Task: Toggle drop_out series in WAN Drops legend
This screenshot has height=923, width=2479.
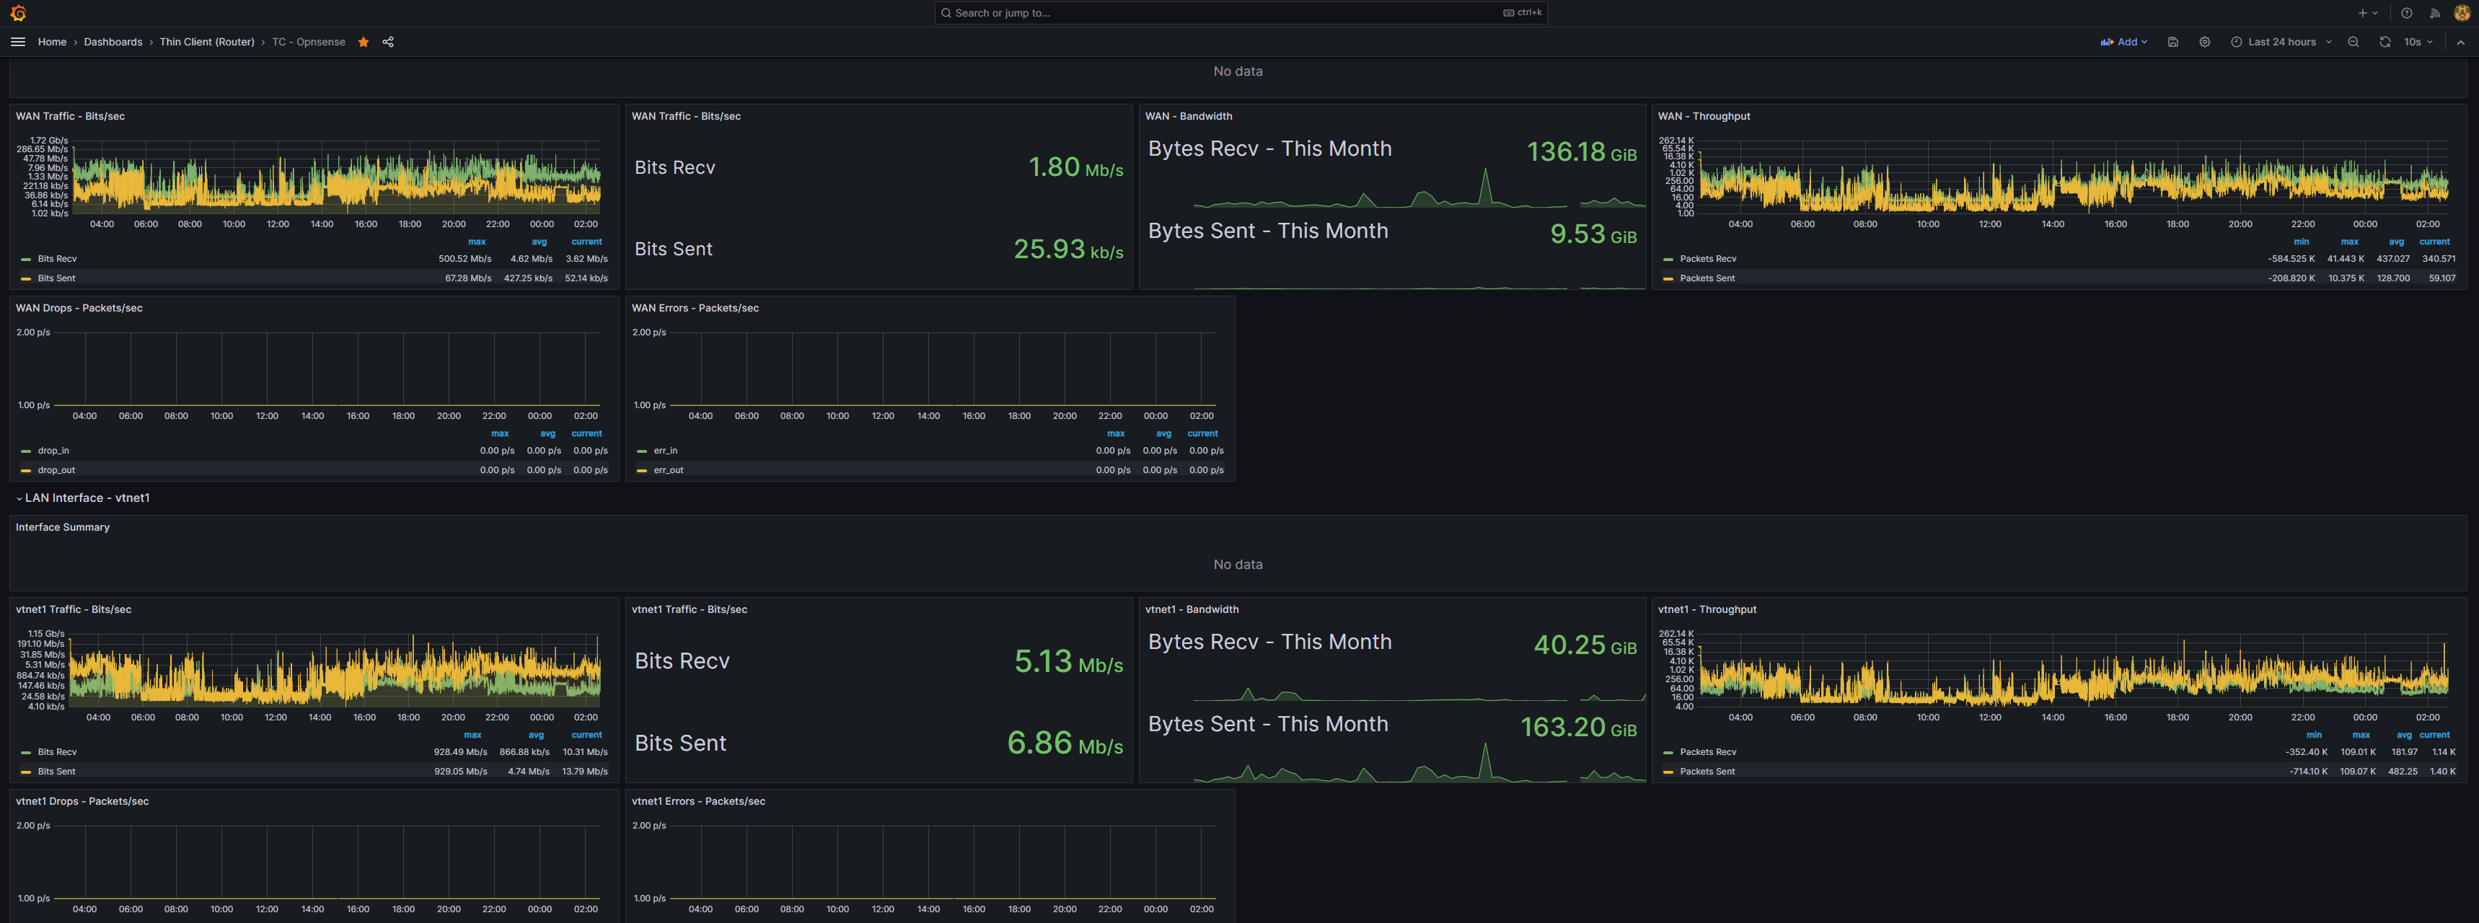Action: 56,471
